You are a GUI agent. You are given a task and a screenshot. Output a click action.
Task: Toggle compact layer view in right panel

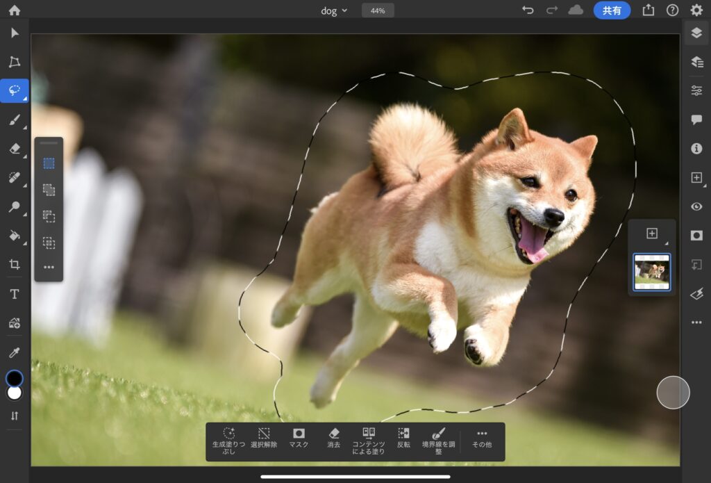(696, 33)
